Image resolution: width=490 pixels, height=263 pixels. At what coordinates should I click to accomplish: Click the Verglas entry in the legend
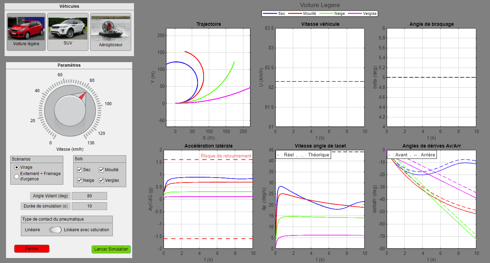click(362, 13)
